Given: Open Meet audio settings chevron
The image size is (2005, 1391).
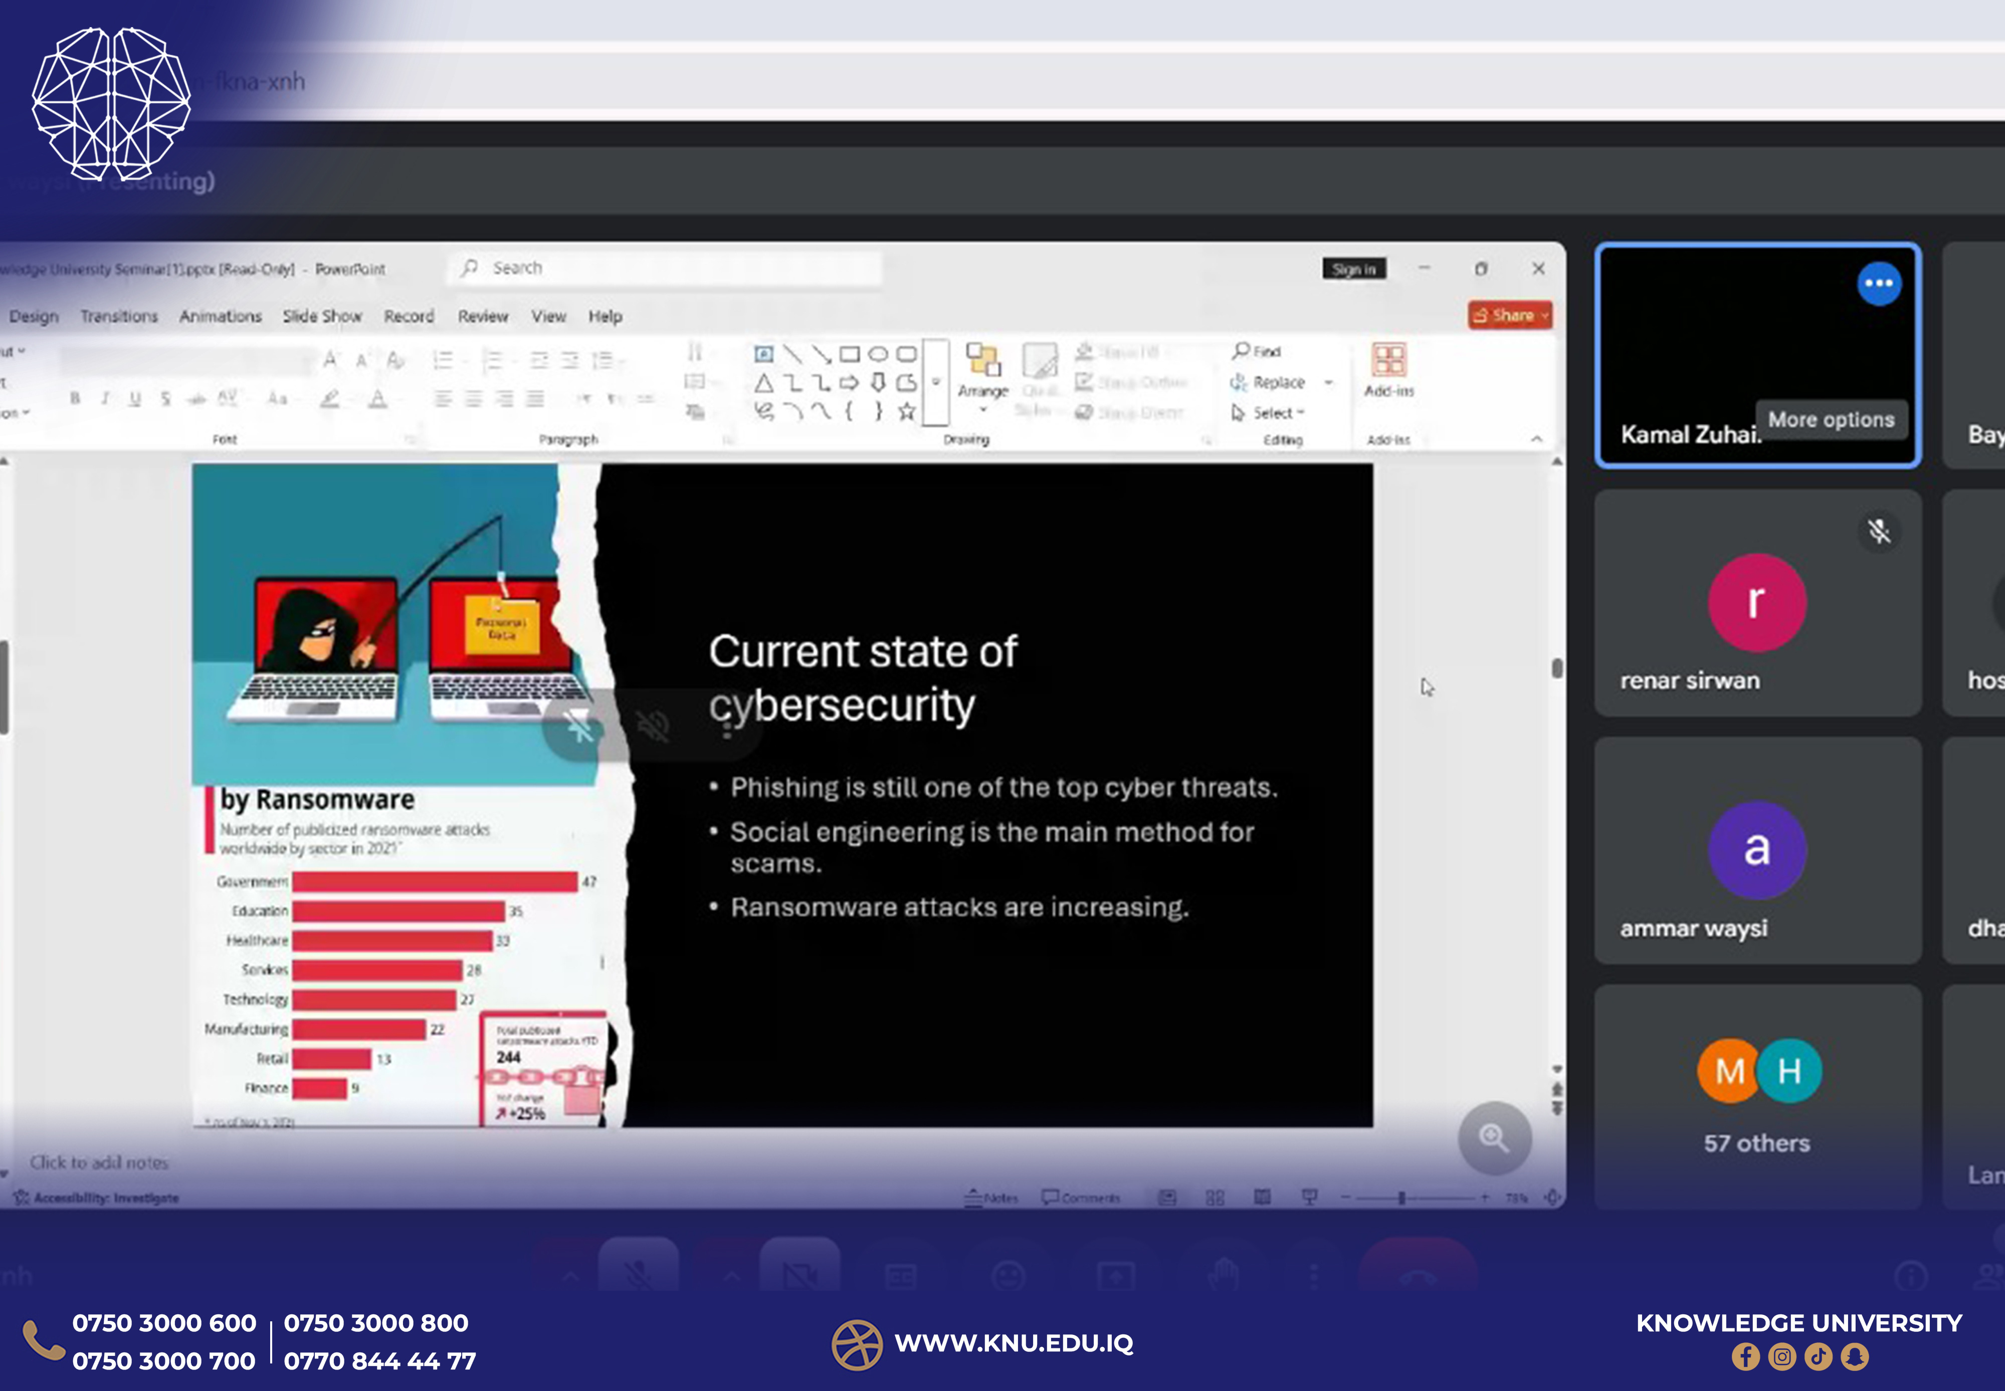Looking at the screenshot, I should [x=571, y=1278].
